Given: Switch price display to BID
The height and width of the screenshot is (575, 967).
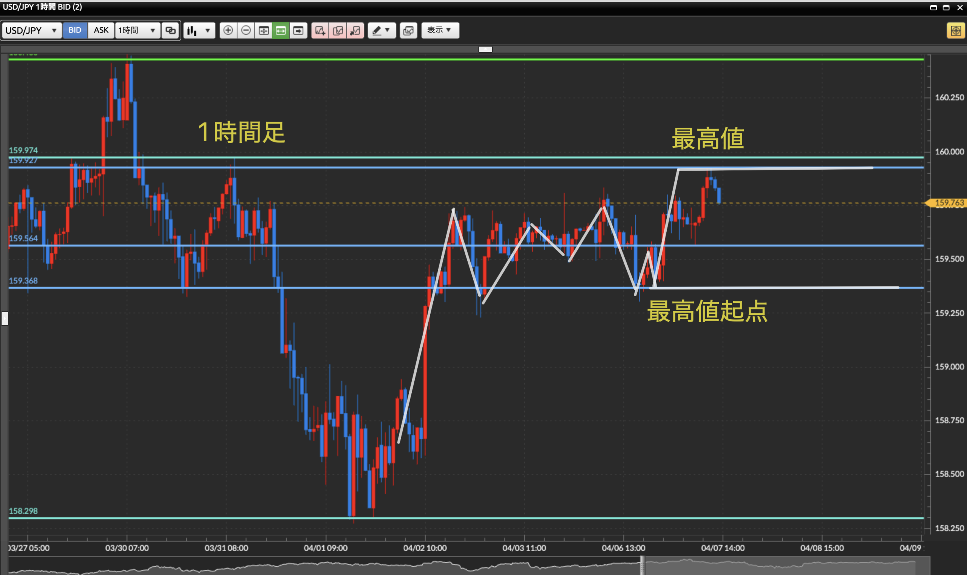Looking at the screenshot, I should tap(75, 30).
